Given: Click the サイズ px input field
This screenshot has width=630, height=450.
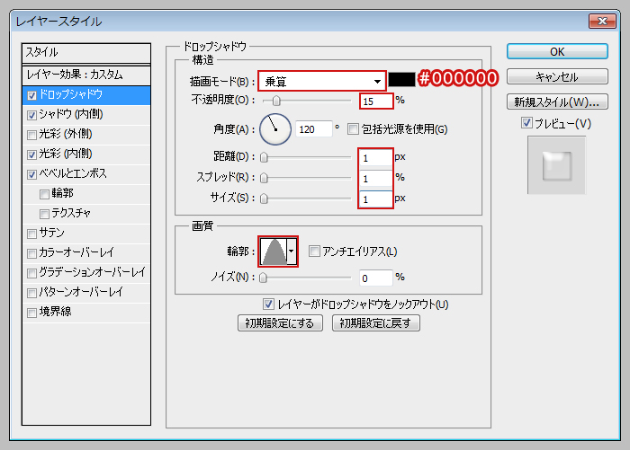Looking at the screenshot, I should pos(375,199).
